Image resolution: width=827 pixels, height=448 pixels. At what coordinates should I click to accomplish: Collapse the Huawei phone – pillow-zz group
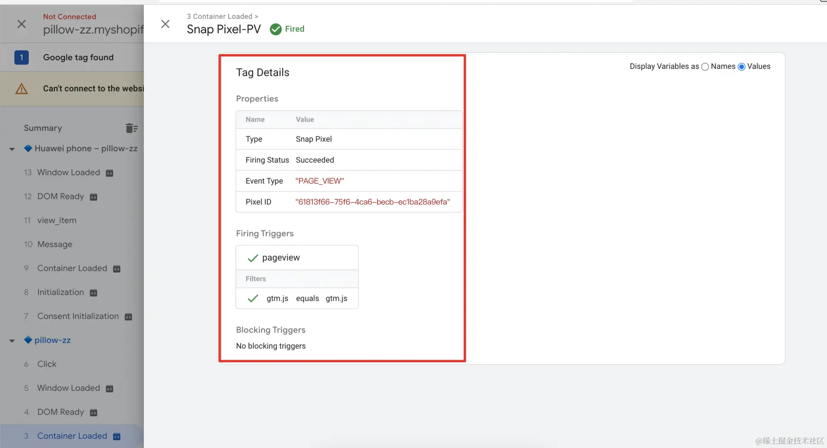tap(12, 149)
